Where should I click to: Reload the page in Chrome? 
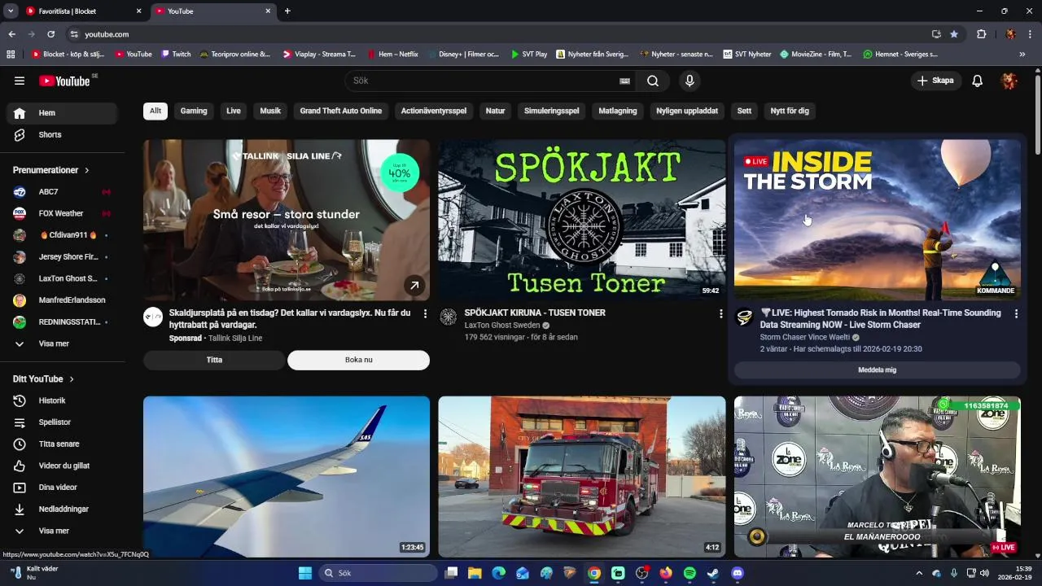[50, 34]
